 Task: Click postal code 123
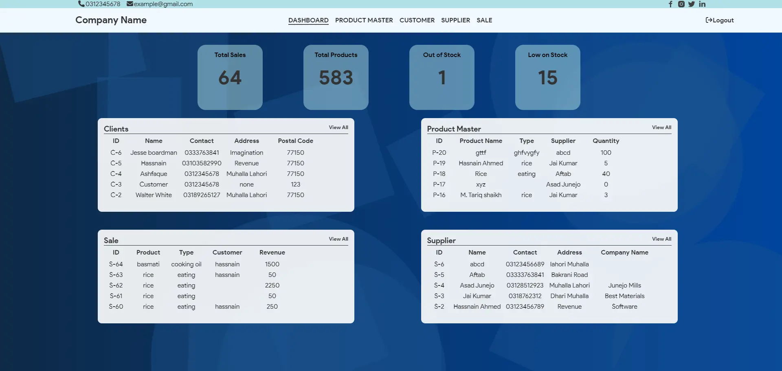[296, 184]
